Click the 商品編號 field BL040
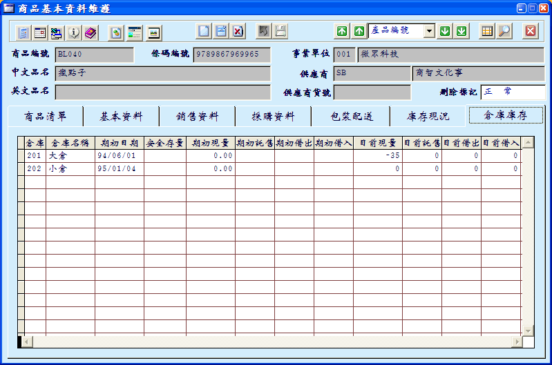The height and width of the screenshot is (365, 552). coord(95,55)
